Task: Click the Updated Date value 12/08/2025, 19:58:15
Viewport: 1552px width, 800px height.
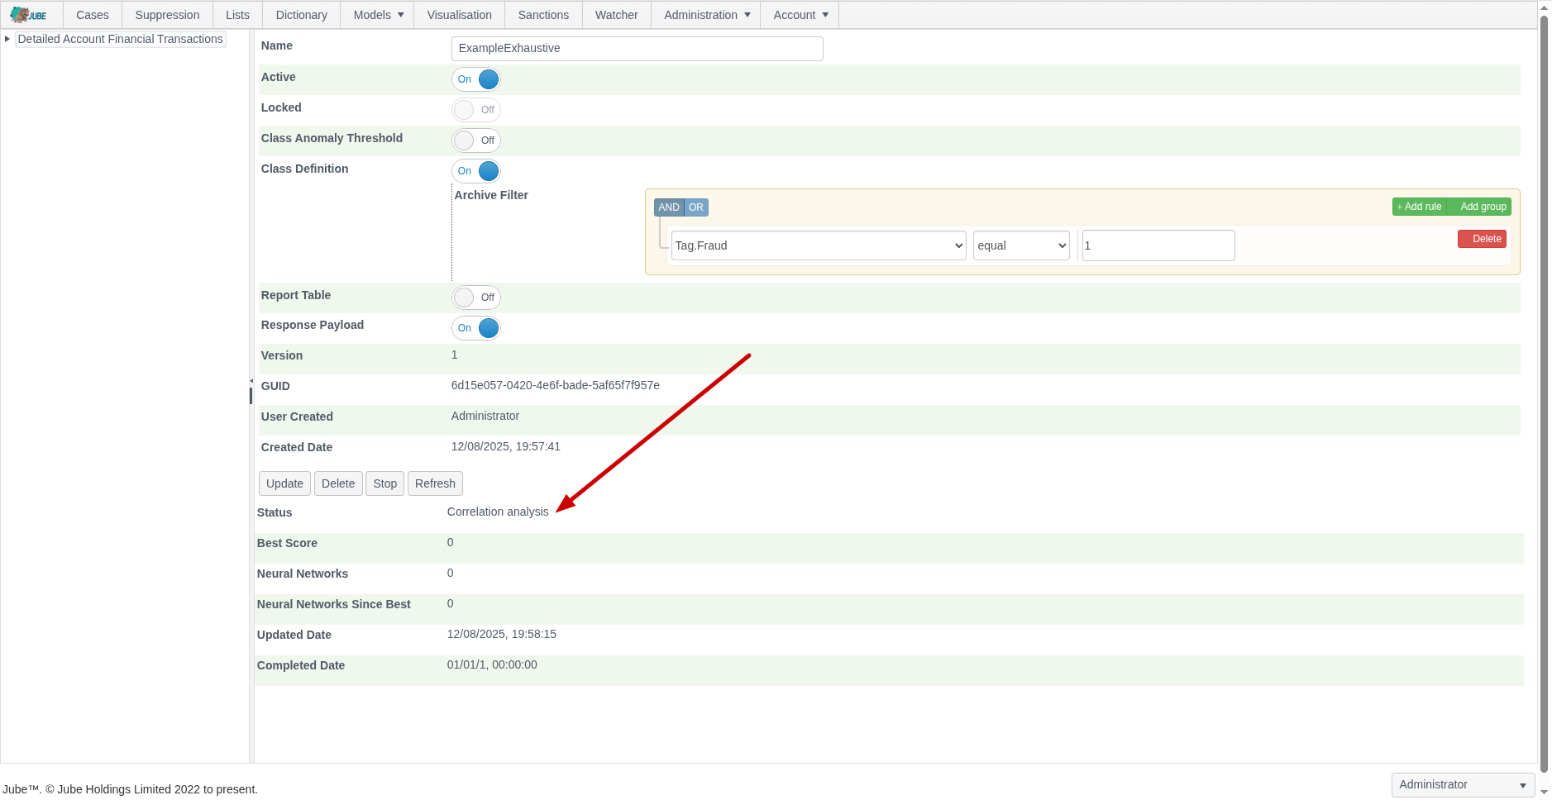Action: pyautogui.click(x=502, y=634)
